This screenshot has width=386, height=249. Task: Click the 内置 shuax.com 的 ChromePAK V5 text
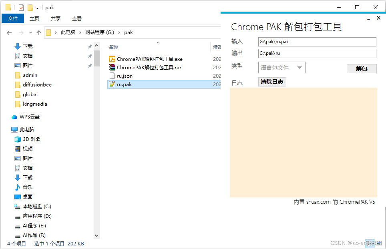[334, 202]
